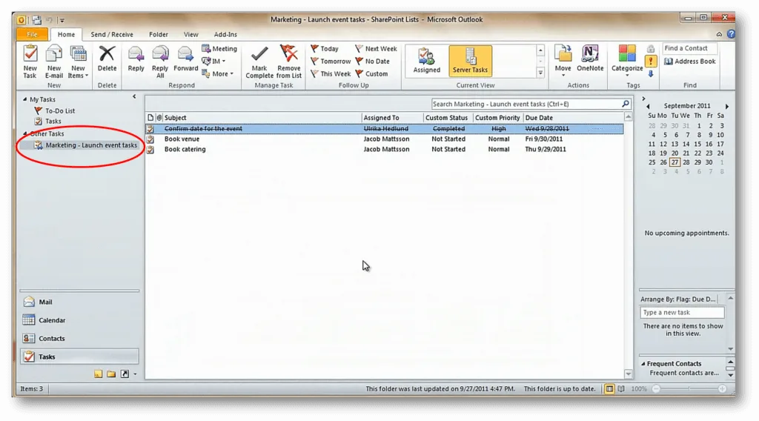Open the Add-Ins tab
This screenshot has width=759, height=421.
tap(225, 34)
